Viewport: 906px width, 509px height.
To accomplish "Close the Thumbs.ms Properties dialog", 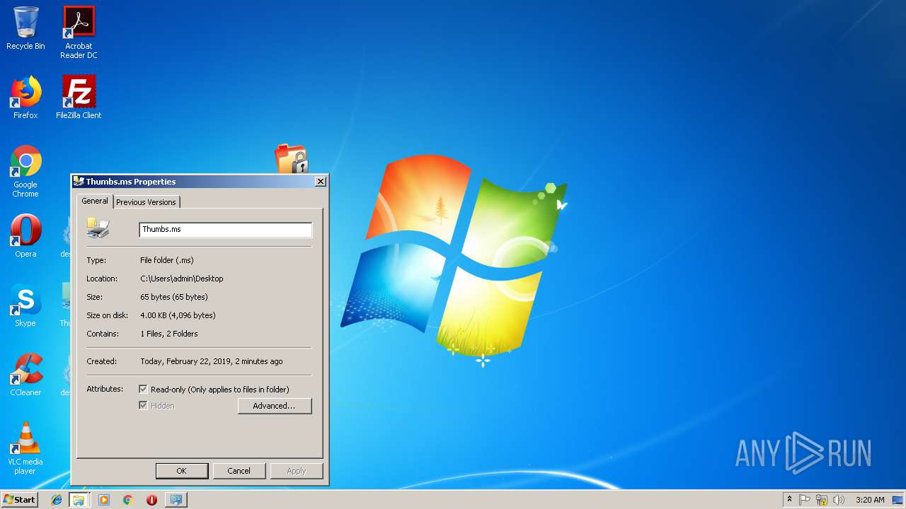I will (321, 182).
